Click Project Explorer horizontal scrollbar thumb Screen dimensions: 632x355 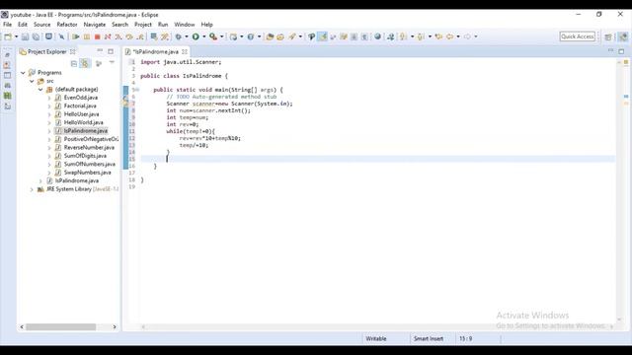[x=61, y=326]
